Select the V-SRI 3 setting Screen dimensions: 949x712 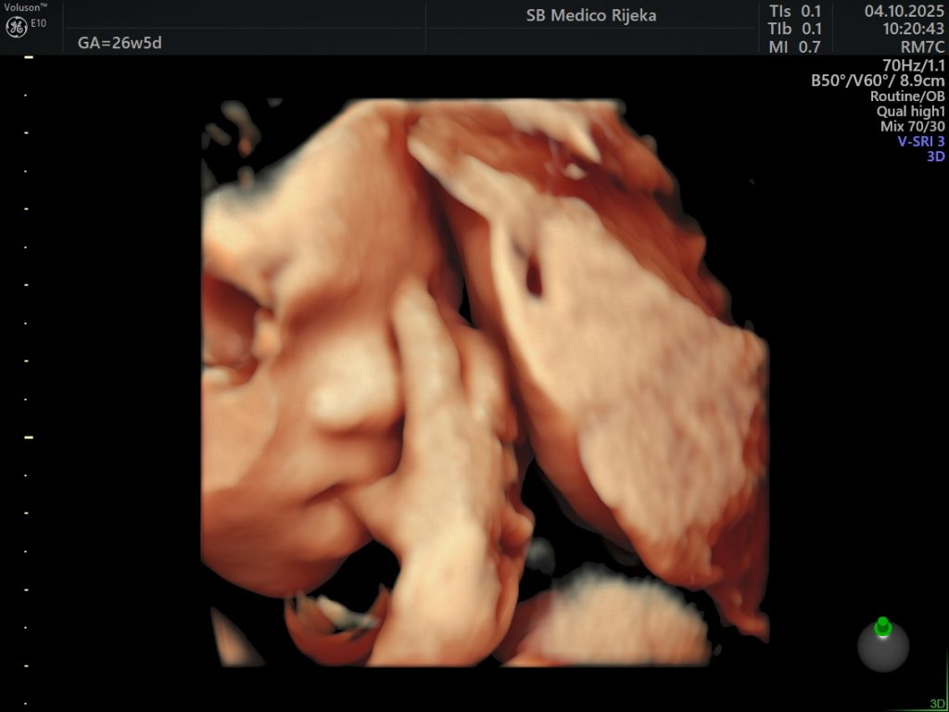point(920,142)
